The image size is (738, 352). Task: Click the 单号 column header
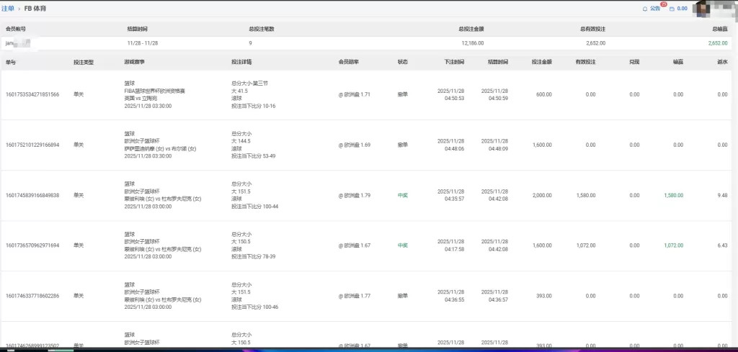(x=11, y=62)
